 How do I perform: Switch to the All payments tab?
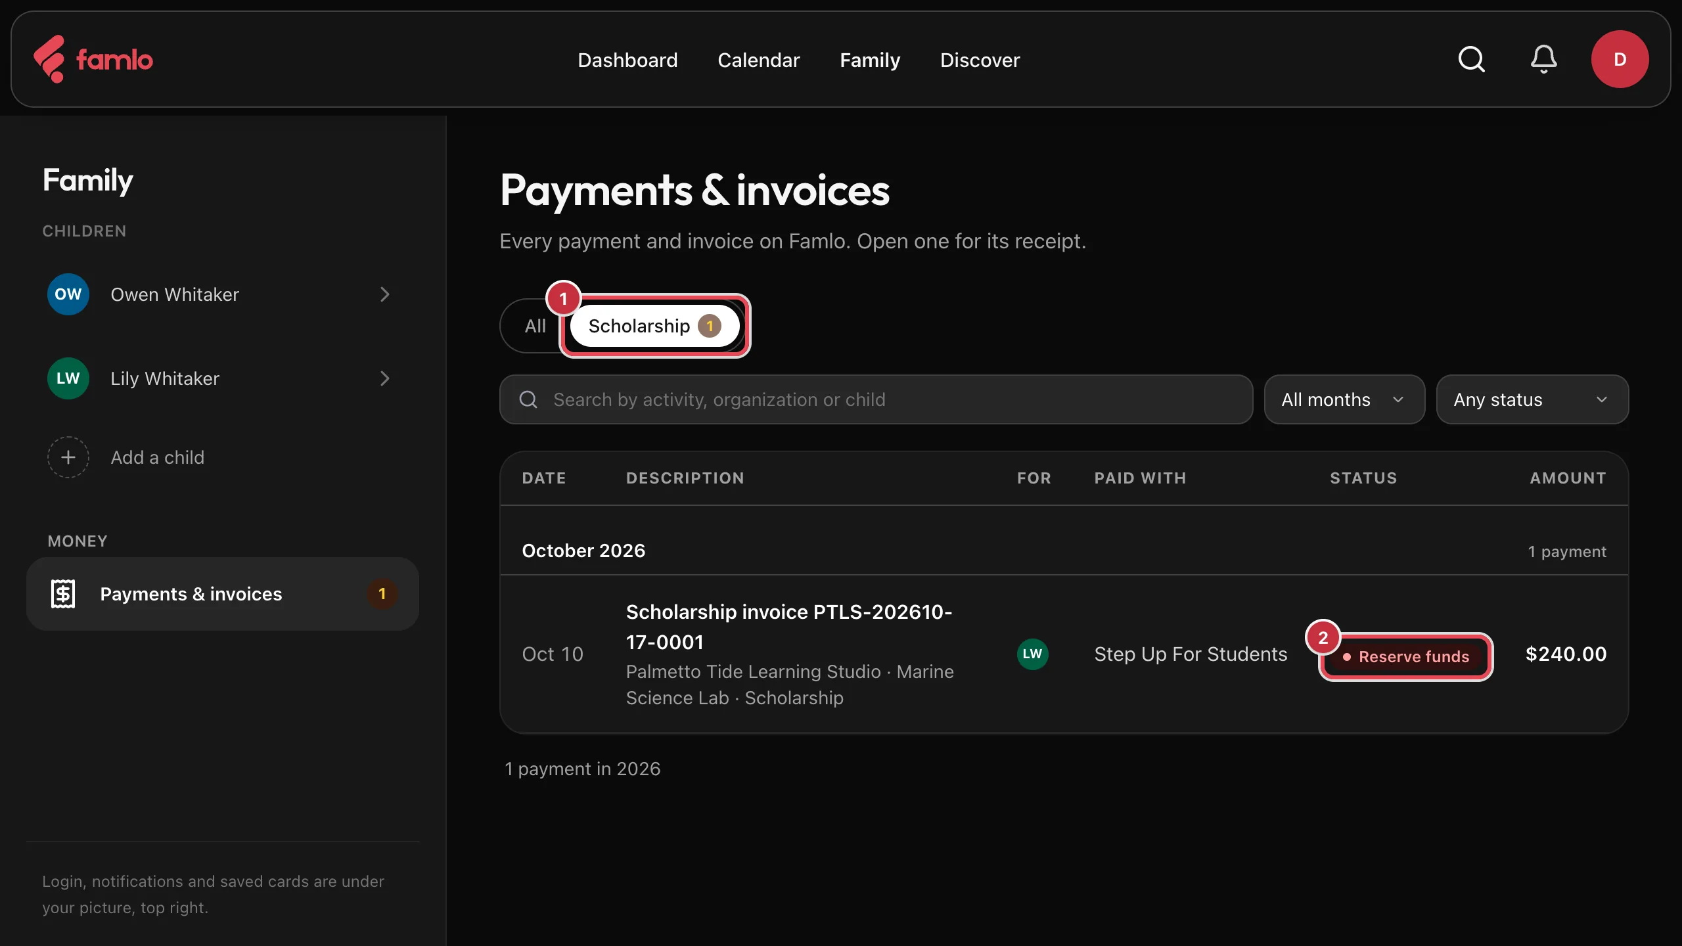tap(535, 326)
